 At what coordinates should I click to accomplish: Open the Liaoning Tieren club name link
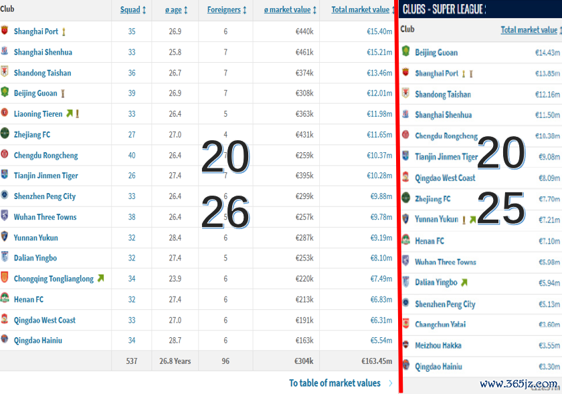coord(37,114)
